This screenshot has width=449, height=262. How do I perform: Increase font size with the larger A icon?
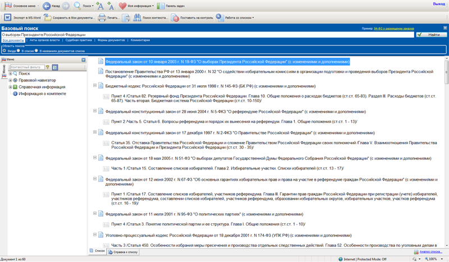[100, 6]
